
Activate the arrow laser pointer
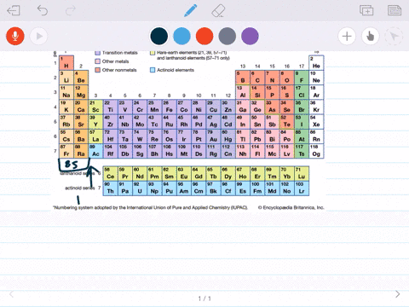click(x=394, y=36)
